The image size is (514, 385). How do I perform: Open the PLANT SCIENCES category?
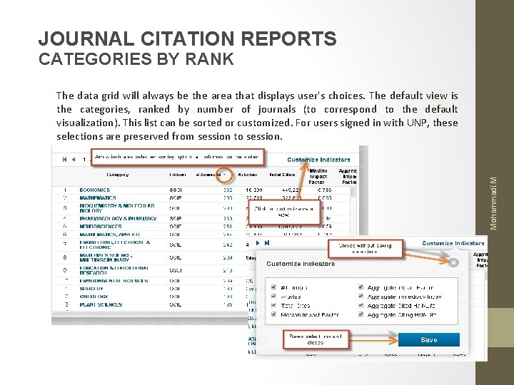point(101,304)
